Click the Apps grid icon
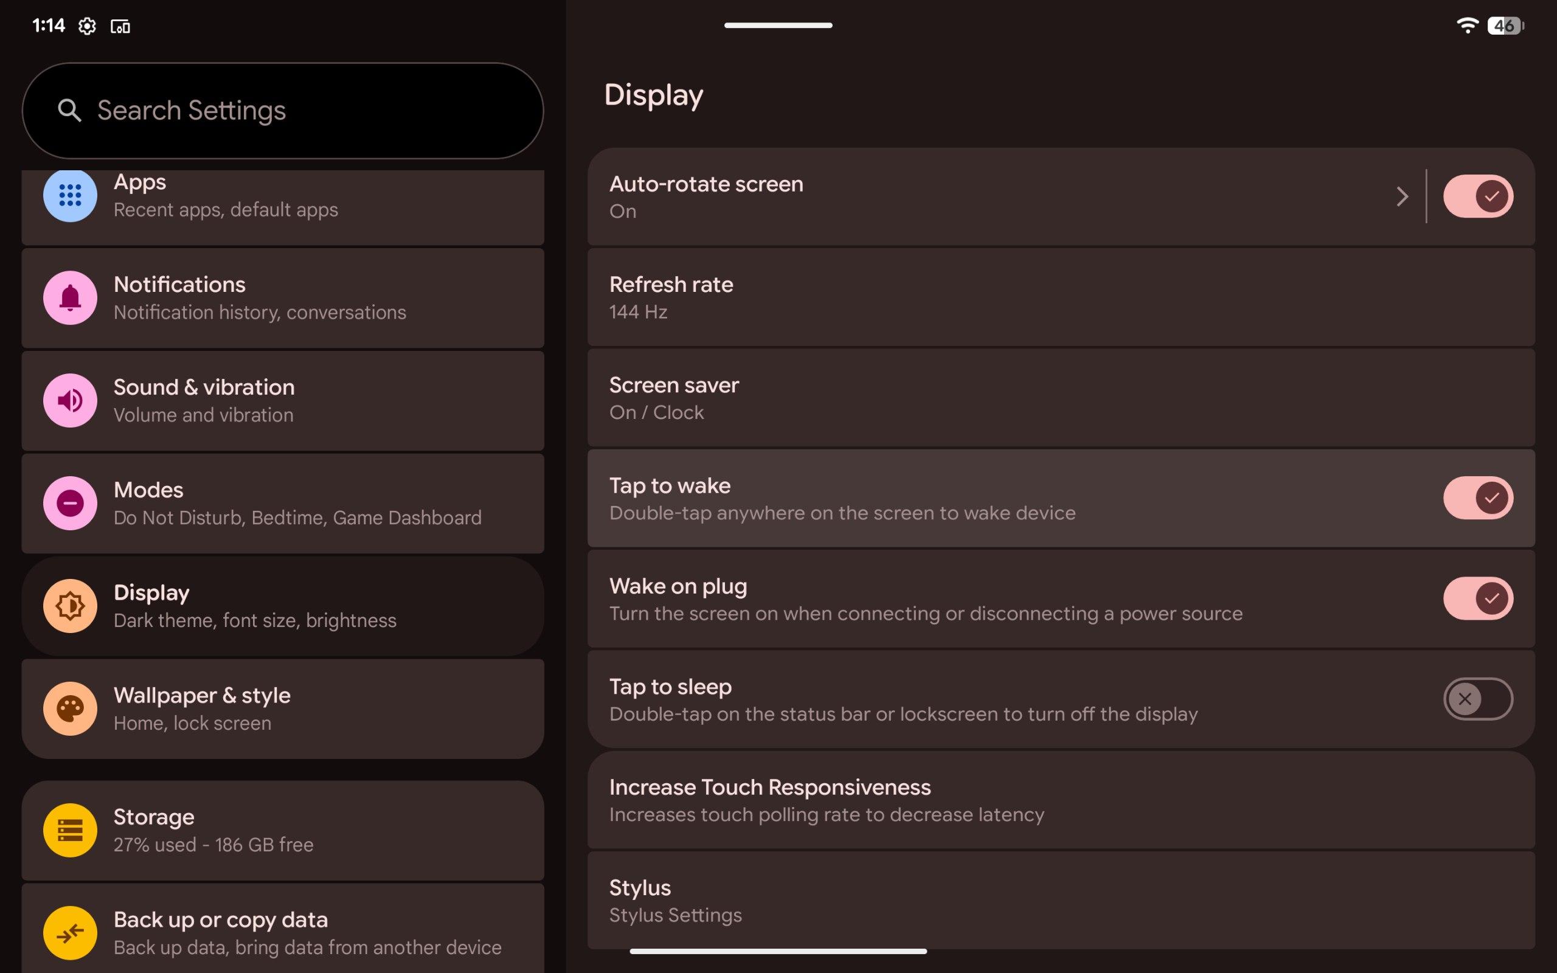Image resolution: width=1557 pixels, height=973 pixels. (x=70, y=195)
